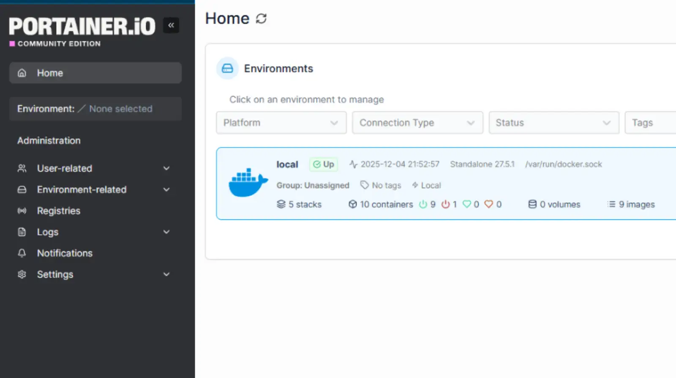The image size is (676, 378).
Task: Expand the User-related menu section
Action: 166,168
